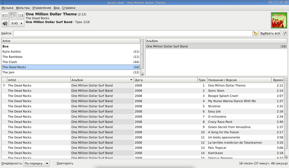Open the Фильтры menu
Screen dimensions: 289x168
[x=23, y=8]
